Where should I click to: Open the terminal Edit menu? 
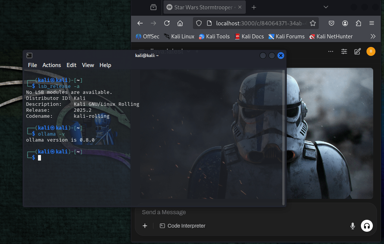72,65
